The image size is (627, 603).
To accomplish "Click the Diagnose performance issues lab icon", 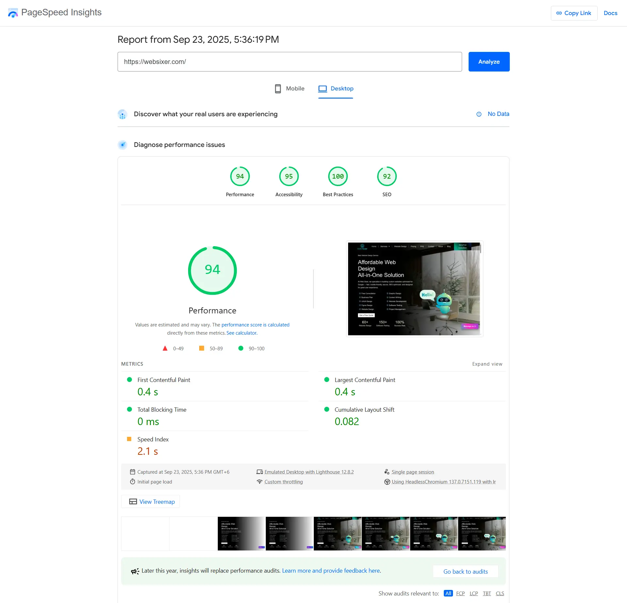I will (x=122, y=145).
